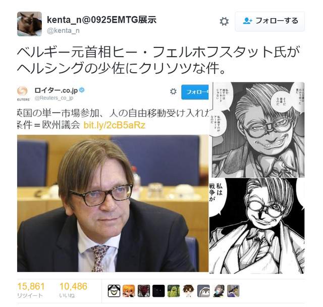Viewport: 323px width, 307px height.
Task: Open the @kenta_n profile handle
Action: (x=63, y=30)
